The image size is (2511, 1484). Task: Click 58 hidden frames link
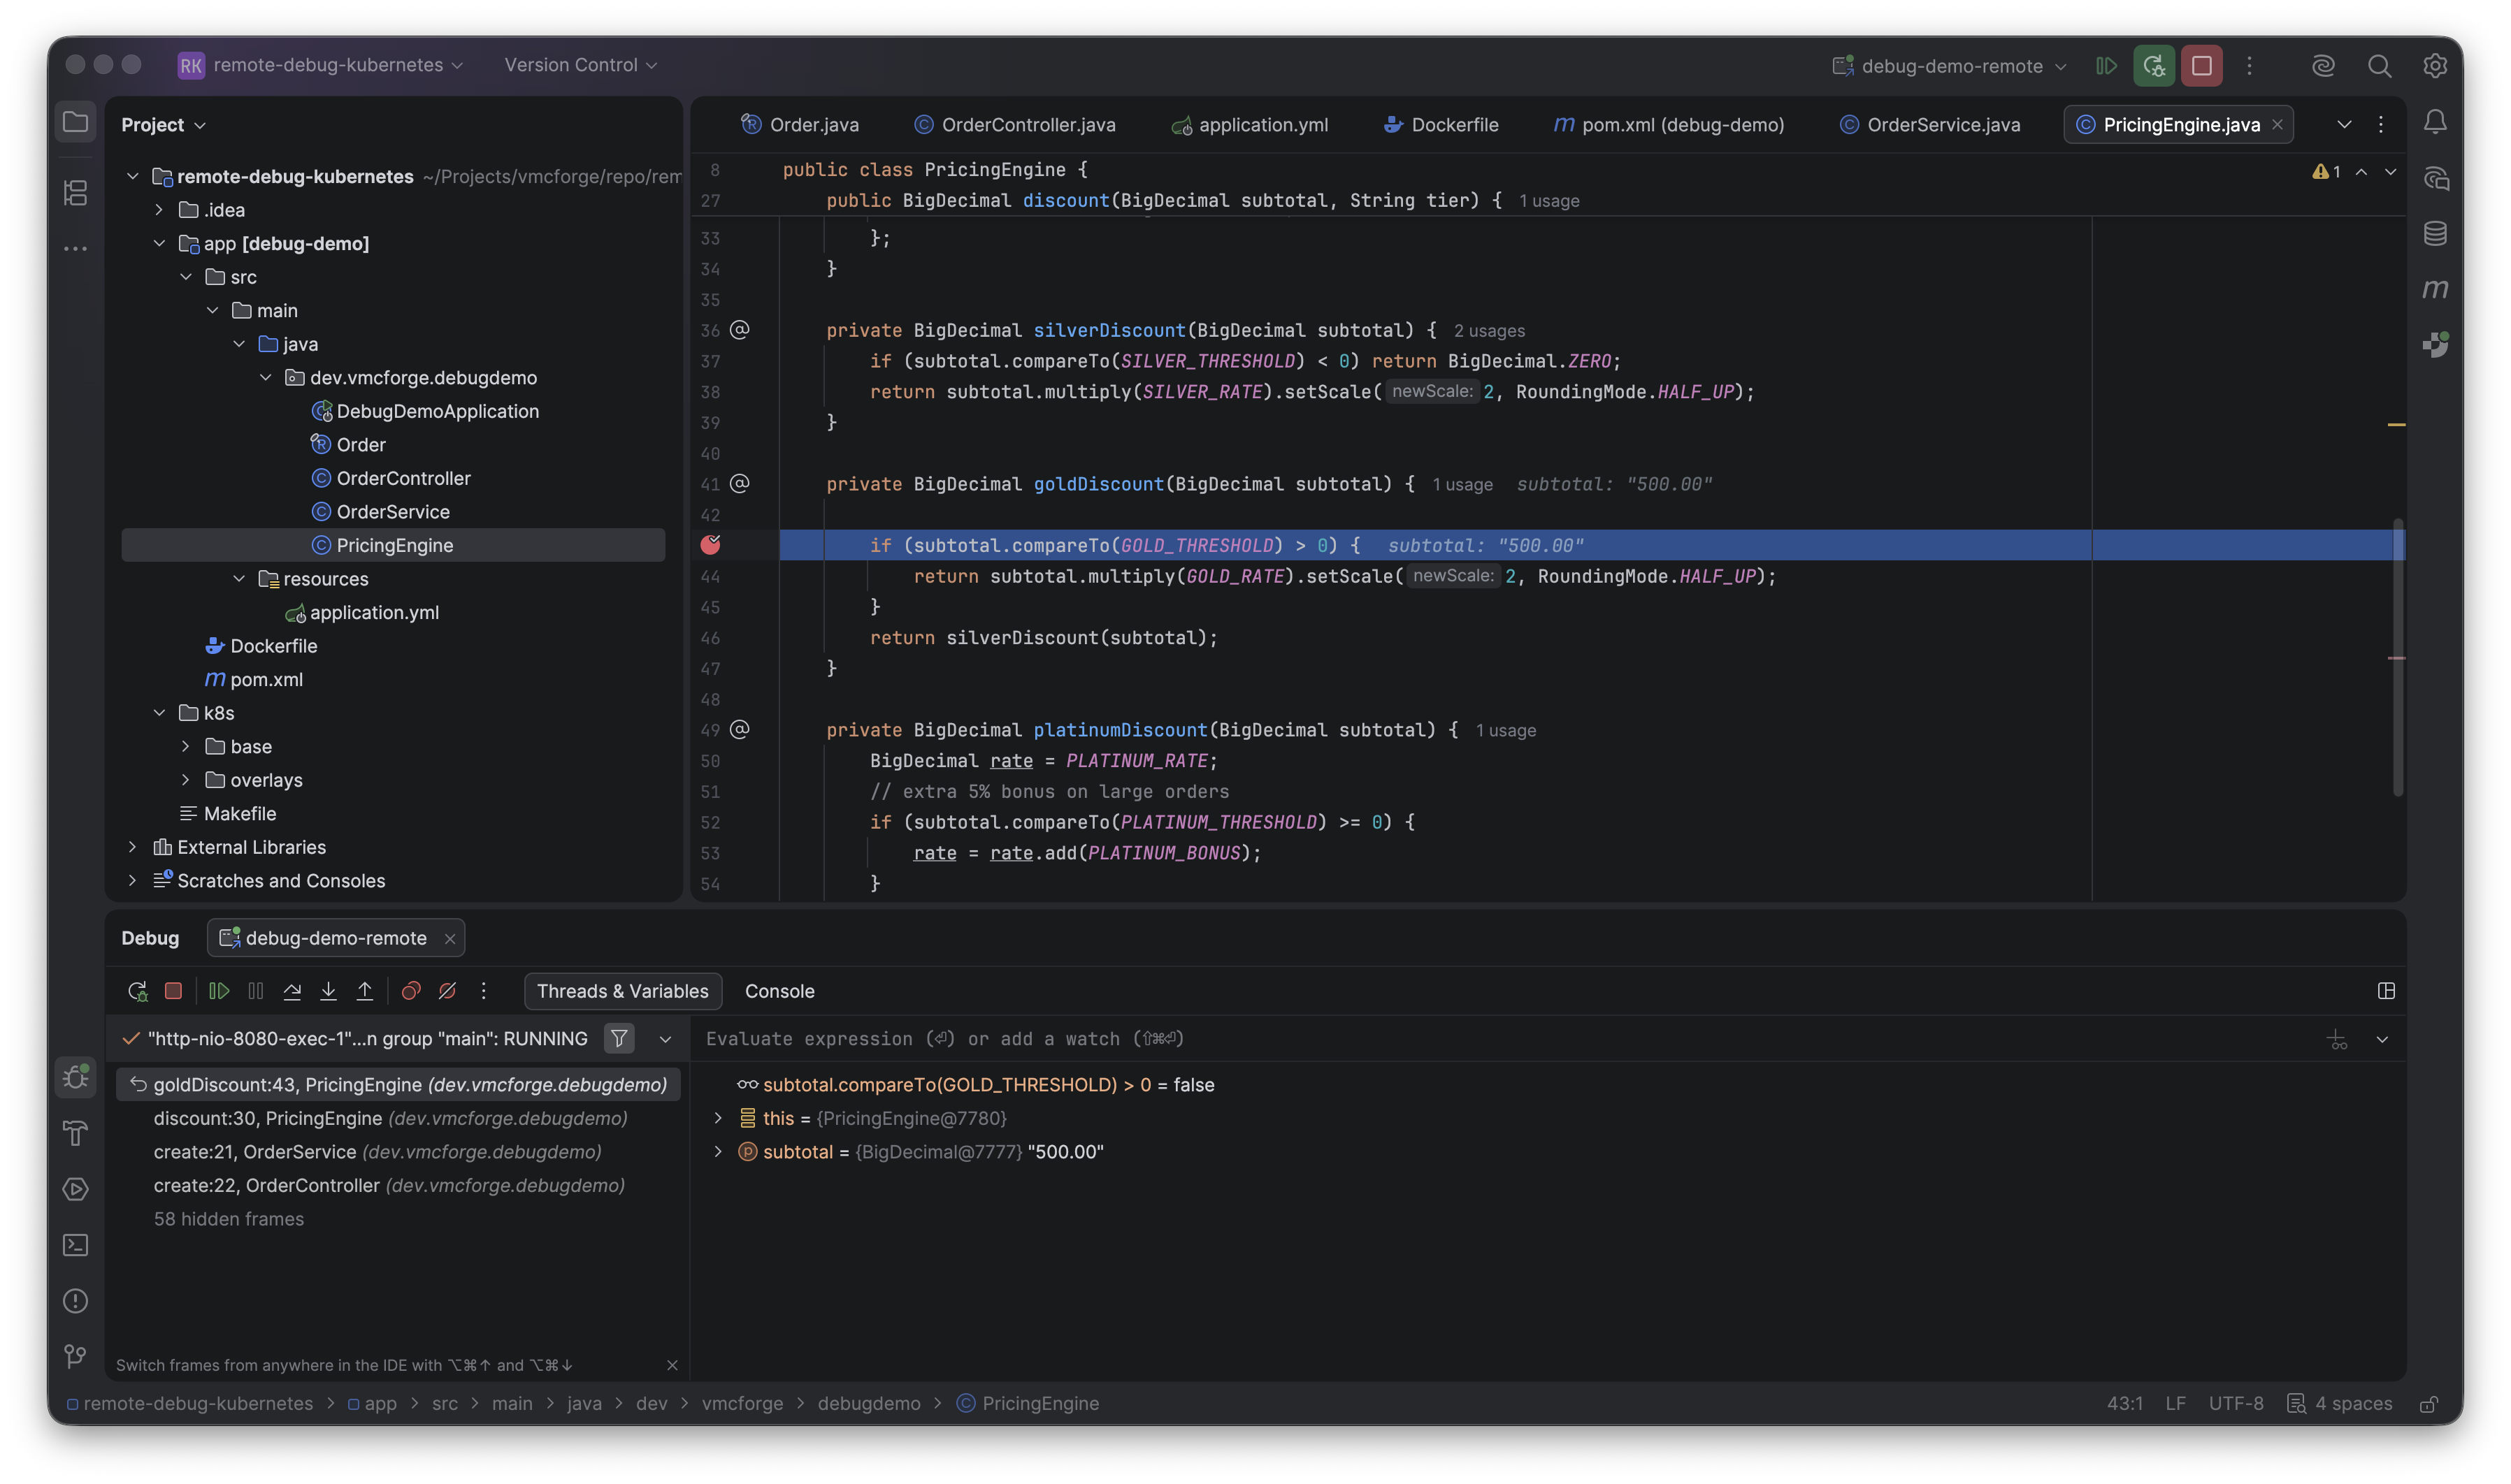[x=228, y=1219]
